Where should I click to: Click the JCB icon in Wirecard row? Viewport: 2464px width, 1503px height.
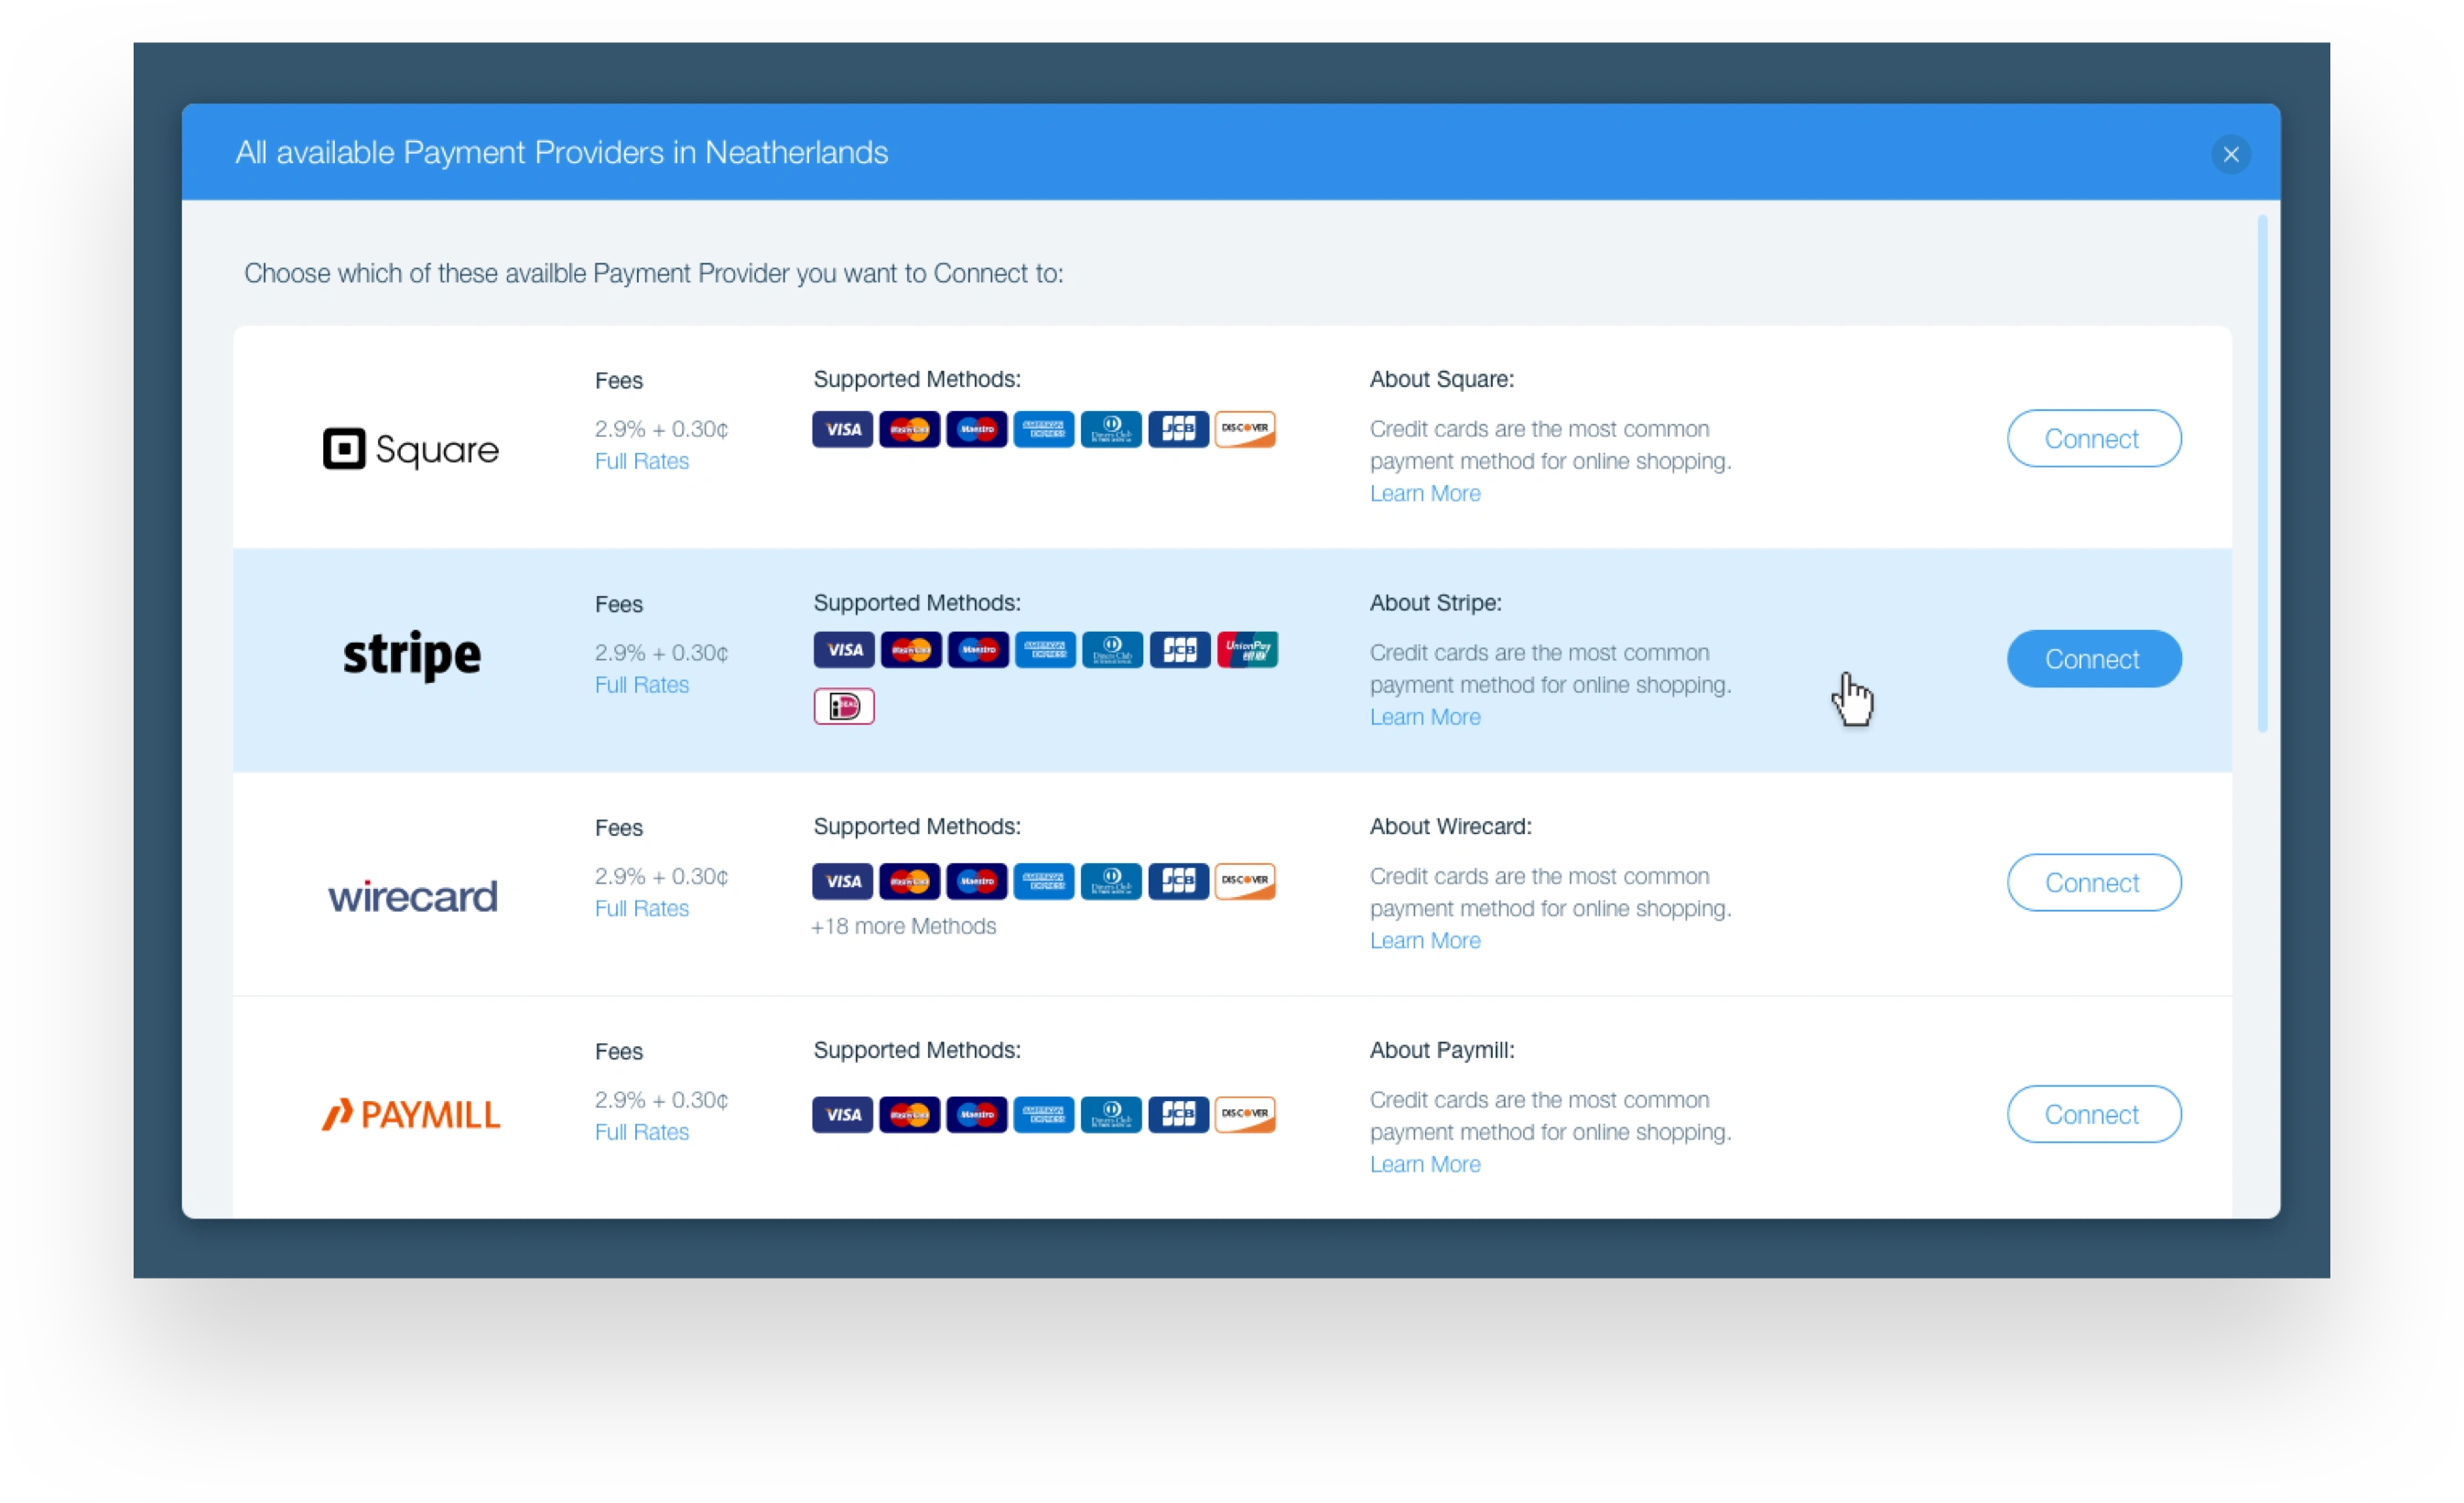(1178, 881)
